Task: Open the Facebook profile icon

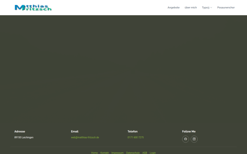Action: [x=185, y=139]
